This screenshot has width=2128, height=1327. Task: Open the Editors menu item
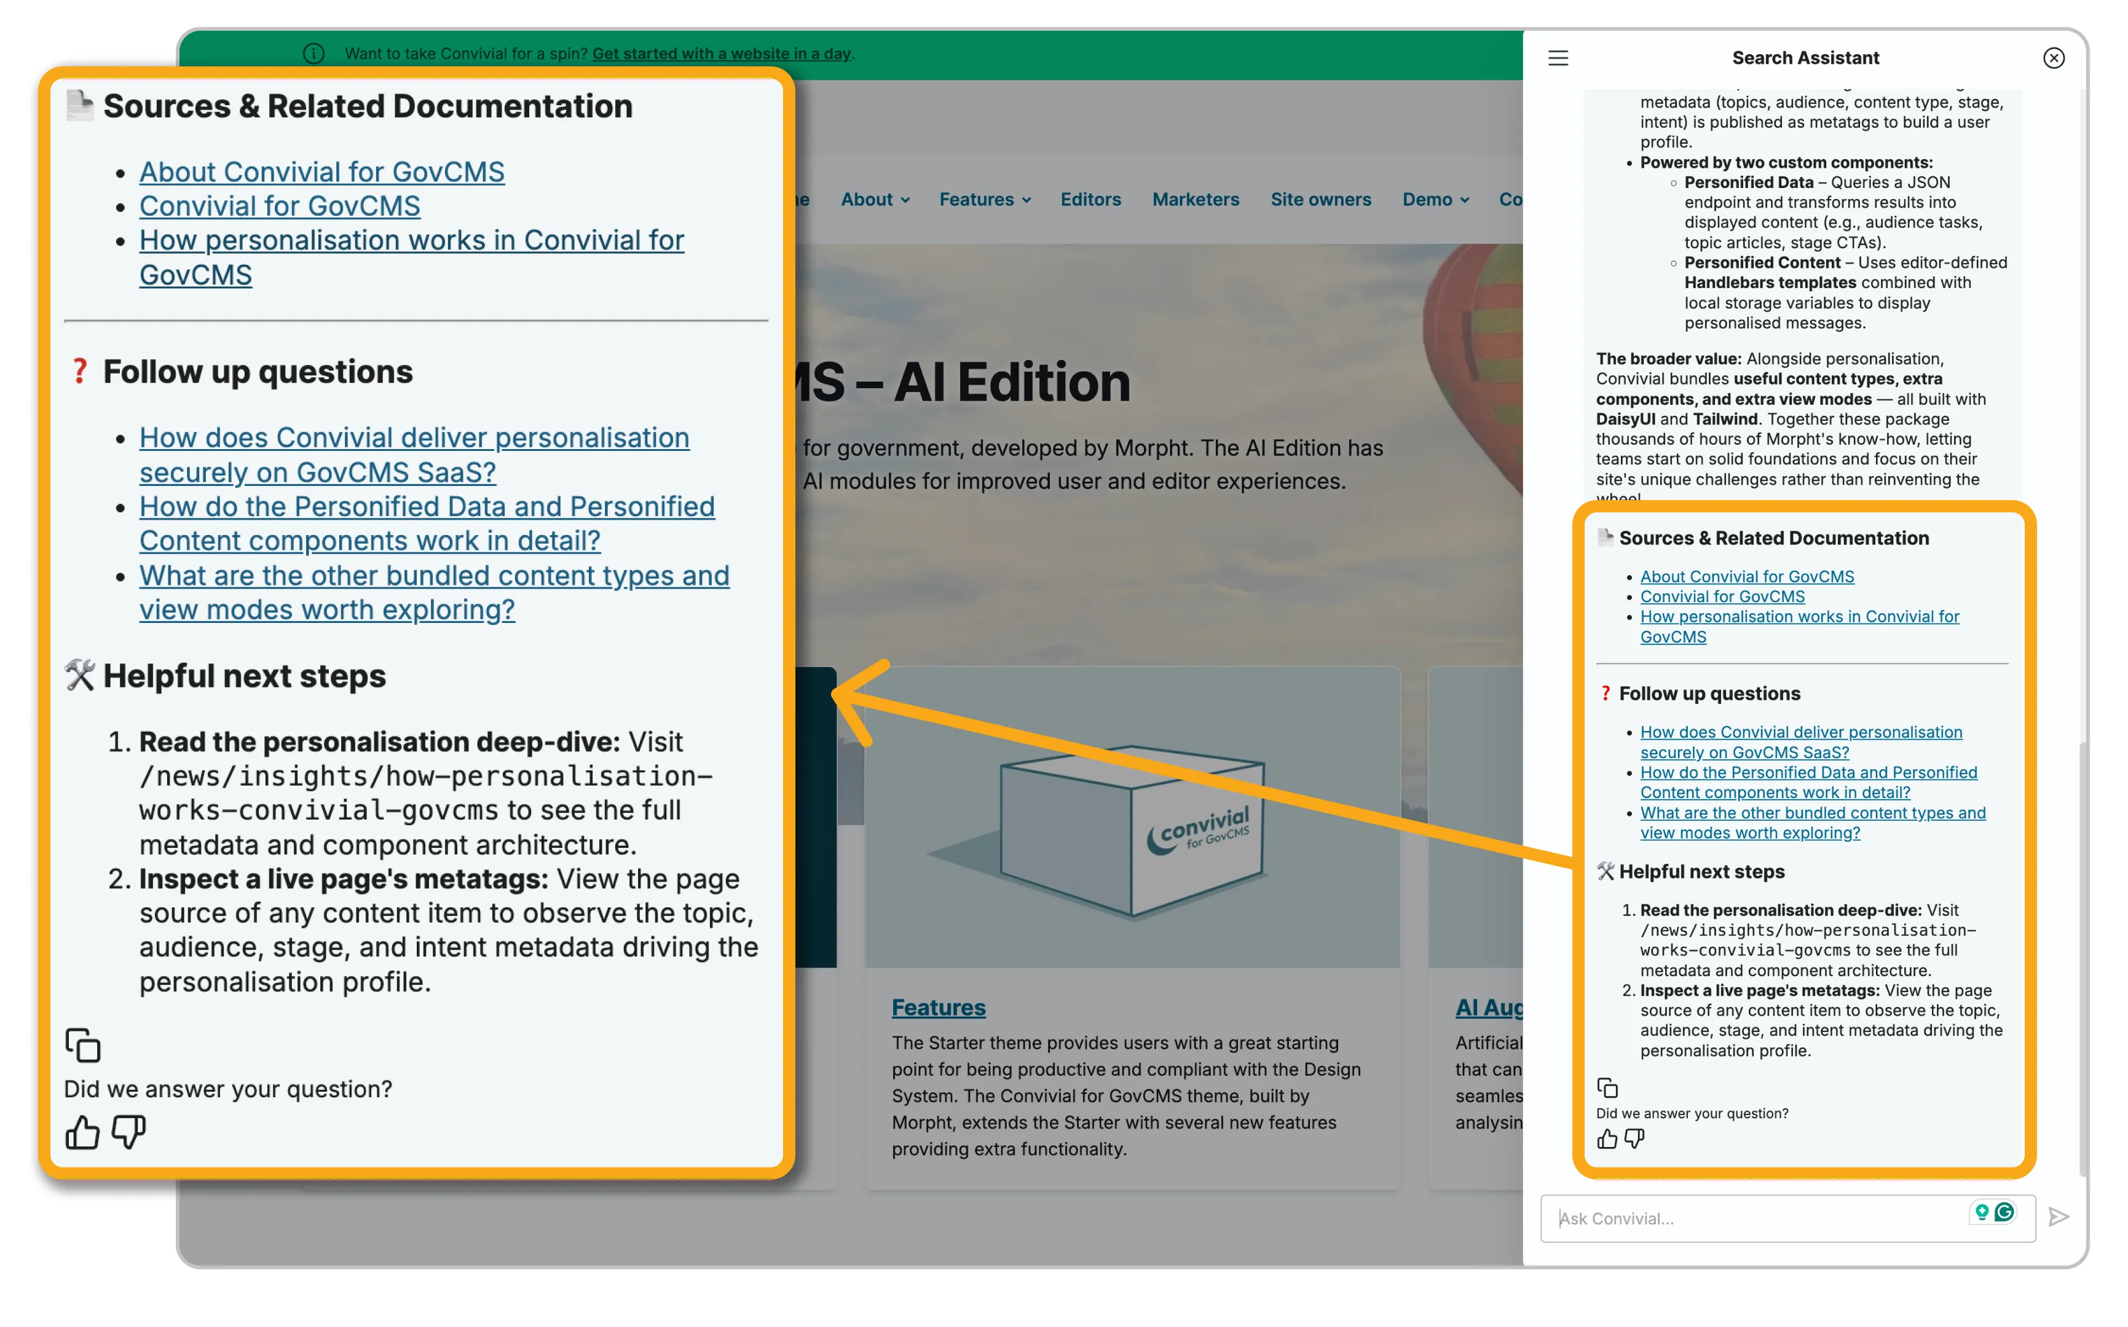pos(1090,199)
